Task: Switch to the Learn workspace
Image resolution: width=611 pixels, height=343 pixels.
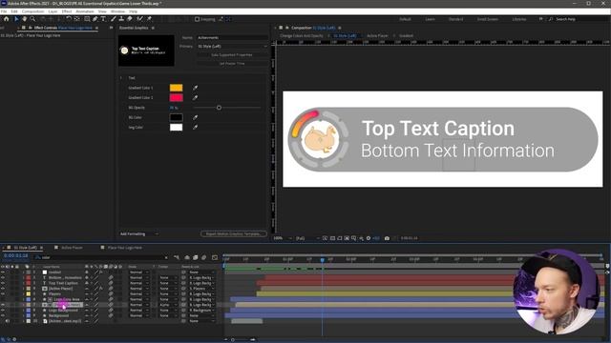Action: point(431,19)
